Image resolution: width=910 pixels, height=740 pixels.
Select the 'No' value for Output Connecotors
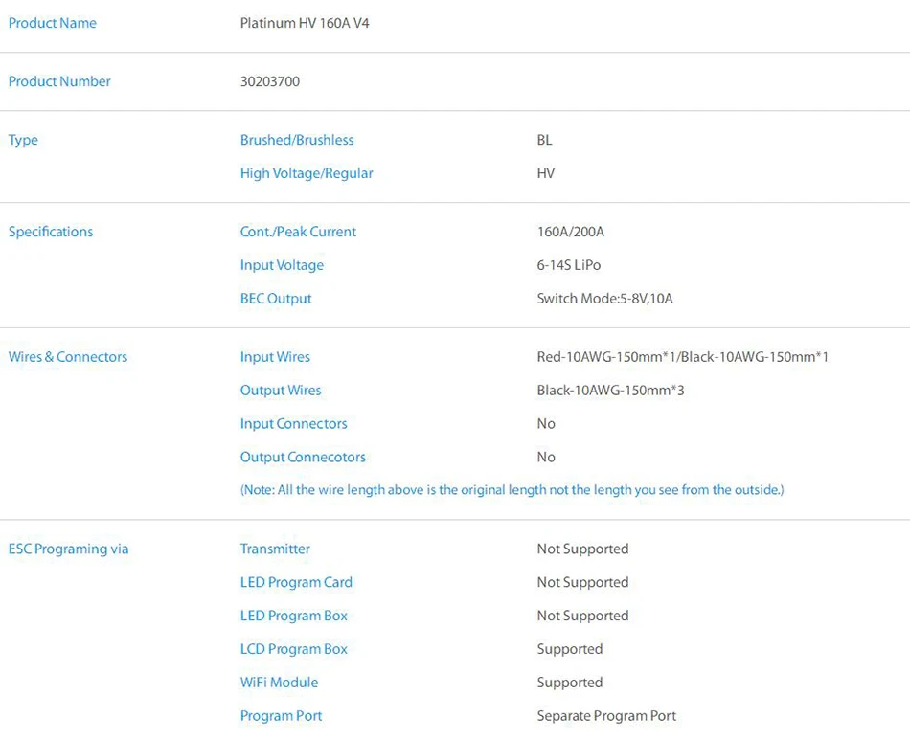[546, 457]
